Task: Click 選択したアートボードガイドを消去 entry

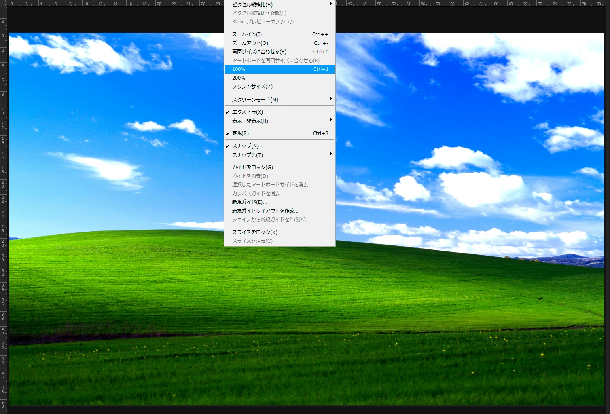Action: click(x=280, y=185)
